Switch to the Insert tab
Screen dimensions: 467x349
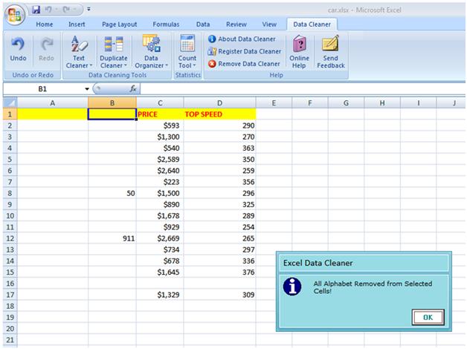pyautogui.click(x=77, y=25)
